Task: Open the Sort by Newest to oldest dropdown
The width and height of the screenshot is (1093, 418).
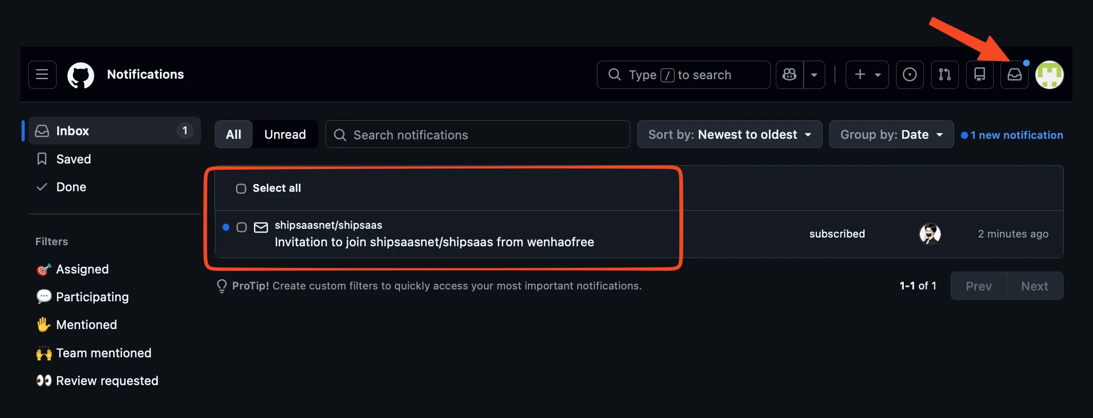Action: (730, 134)
